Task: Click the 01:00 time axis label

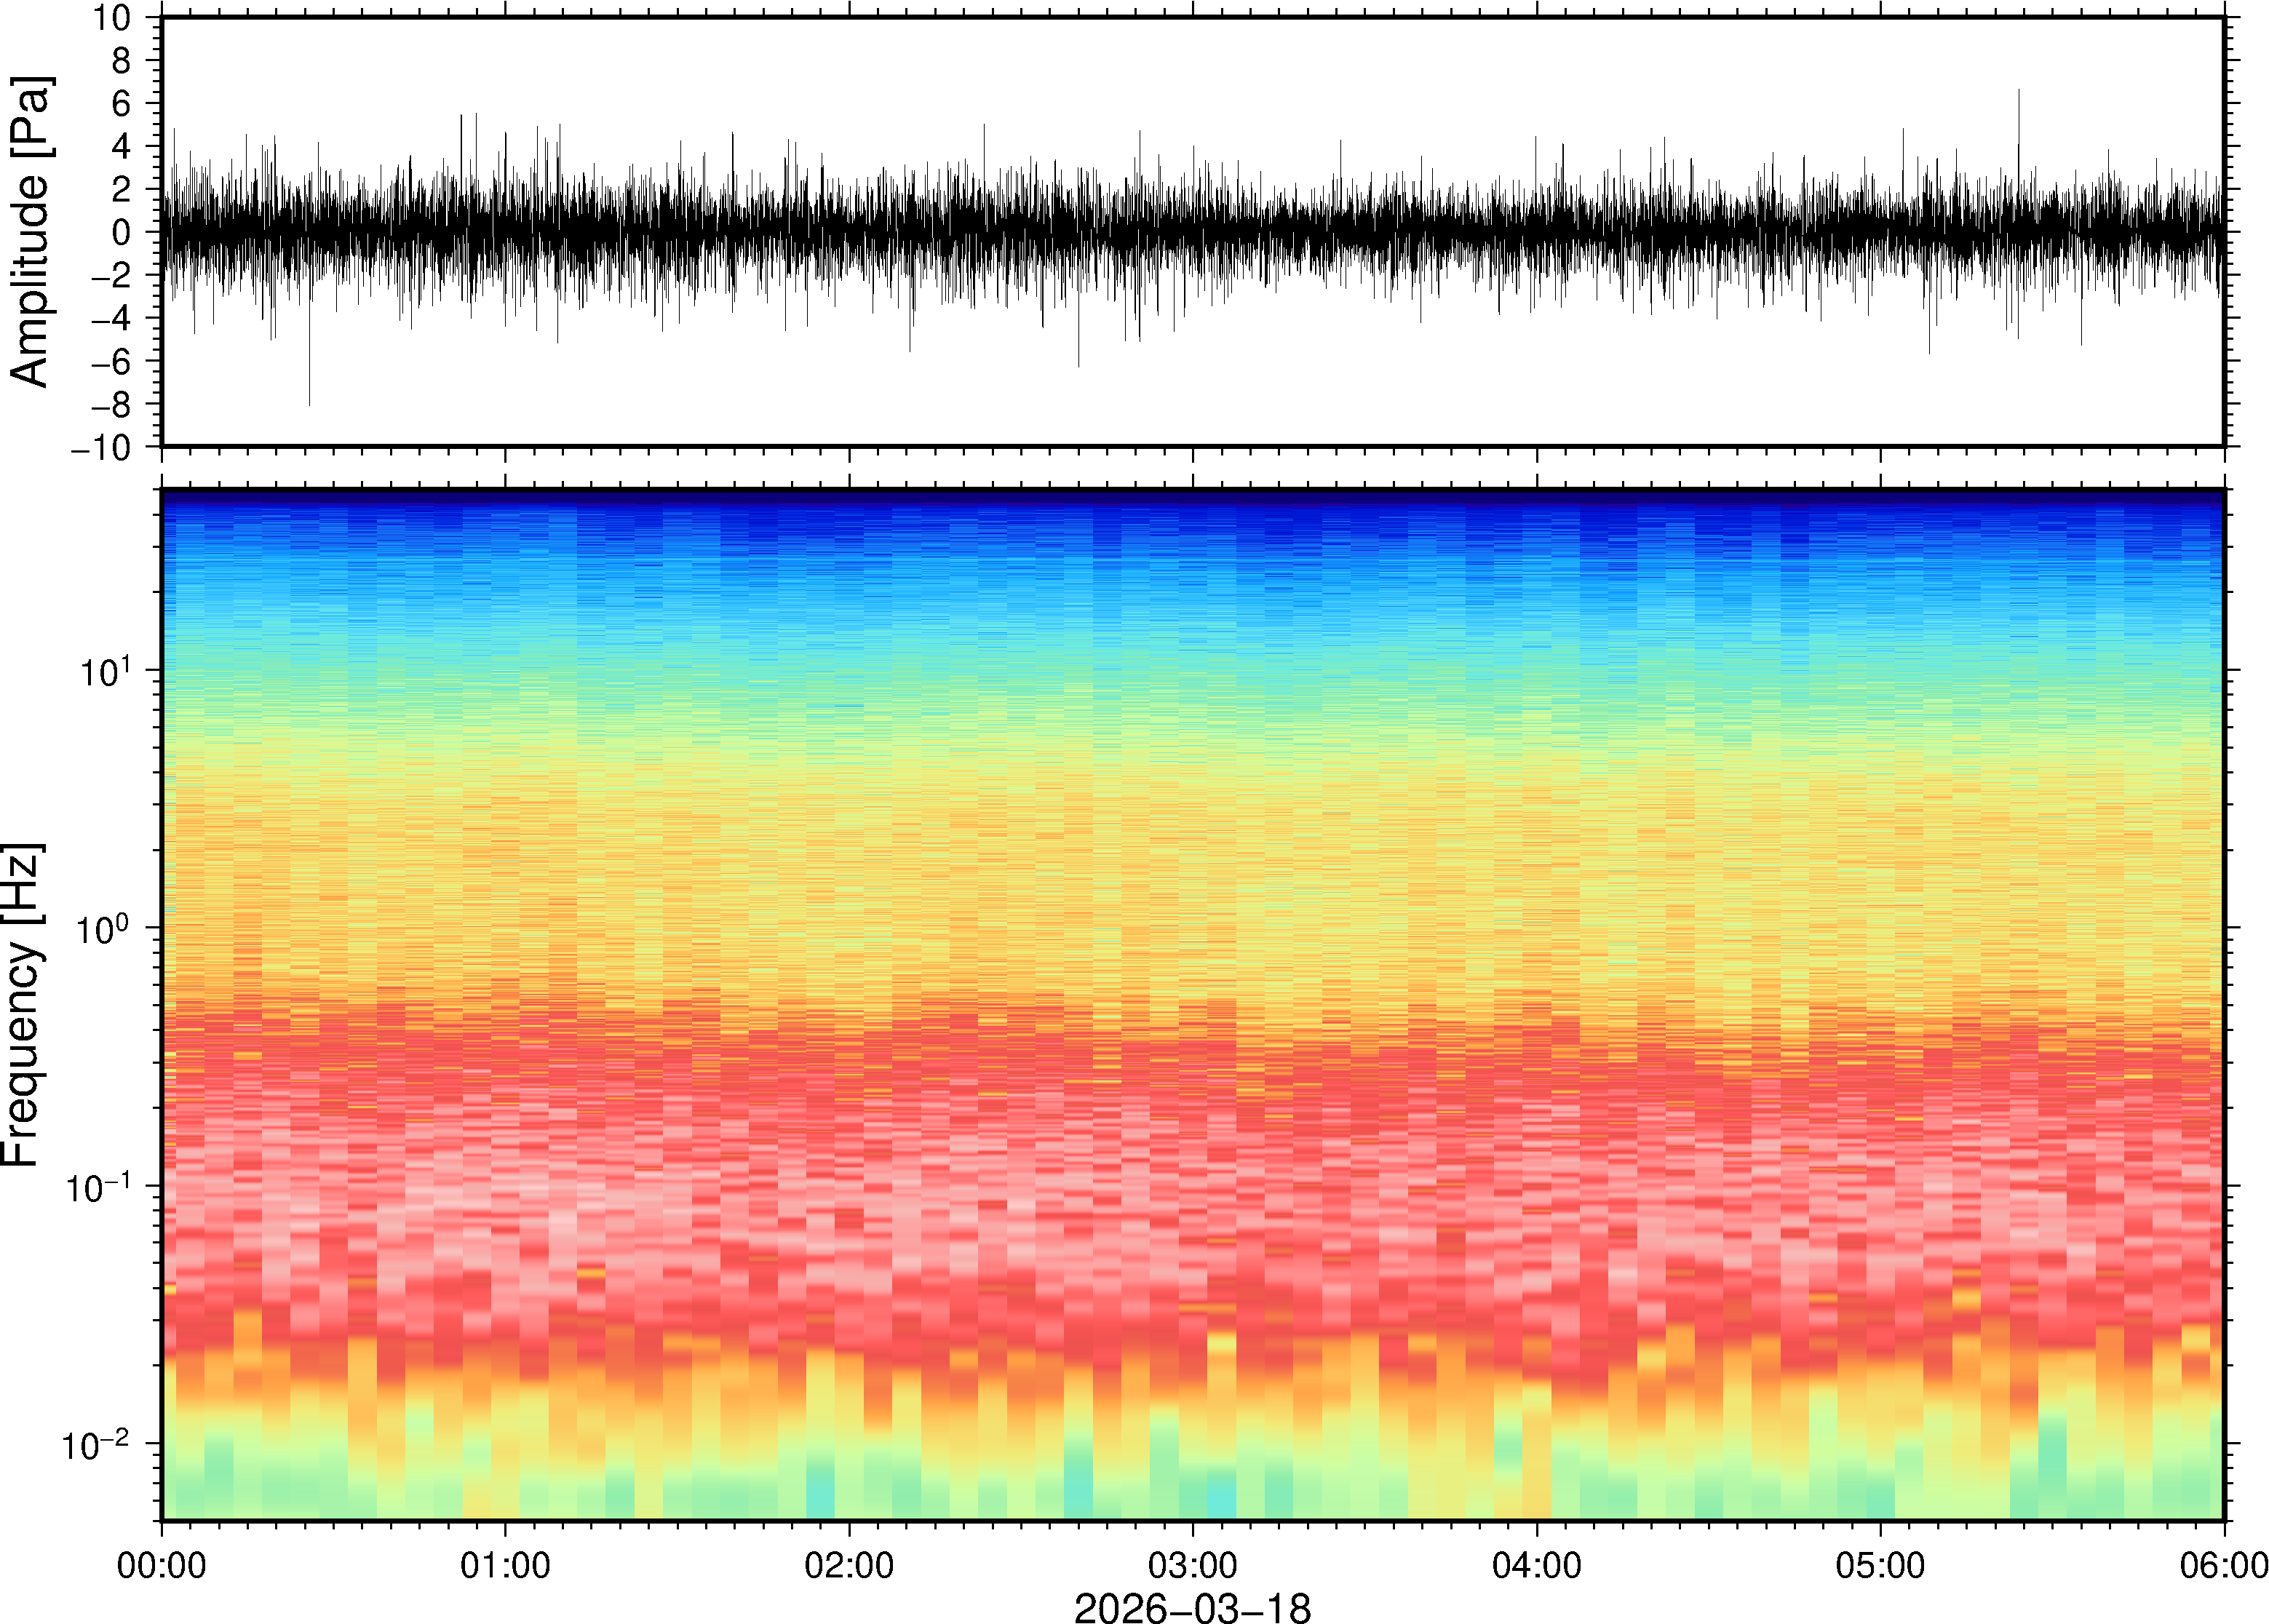Action: (x=505, y=1565)
